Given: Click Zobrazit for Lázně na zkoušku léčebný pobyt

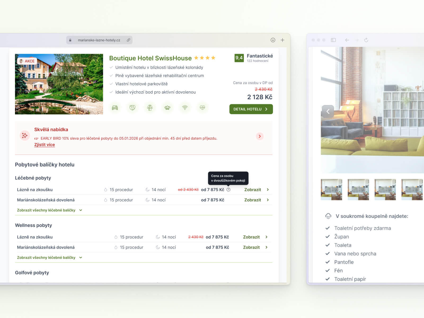Looking at the screenshot, I should point(253,189).
